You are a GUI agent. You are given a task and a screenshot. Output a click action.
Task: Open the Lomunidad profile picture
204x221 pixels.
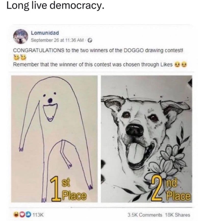[21, 36]
